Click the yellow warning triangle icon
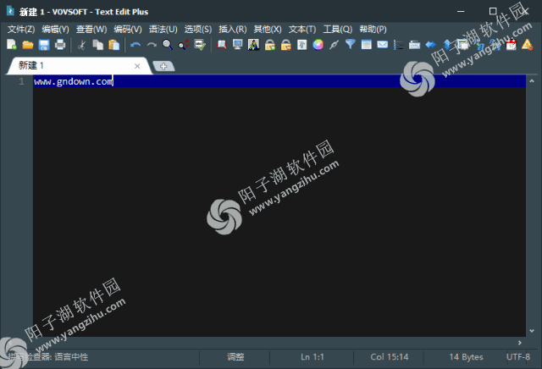 (527, 45)
